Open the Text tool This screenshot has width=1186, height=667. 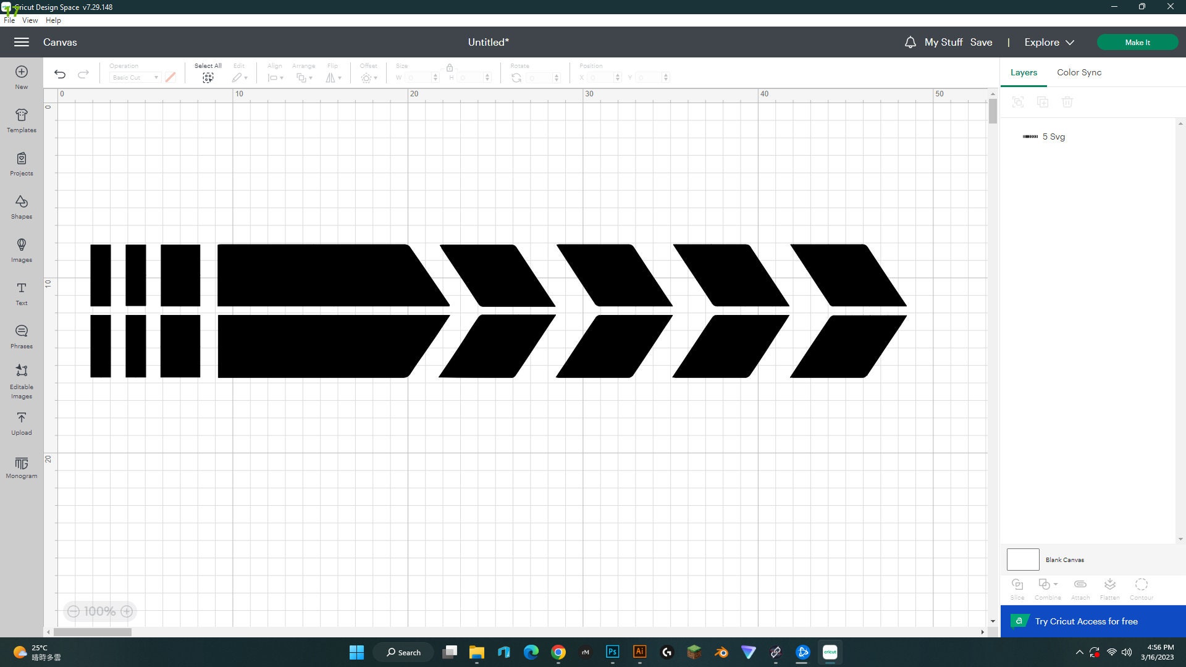click(21, 293)
